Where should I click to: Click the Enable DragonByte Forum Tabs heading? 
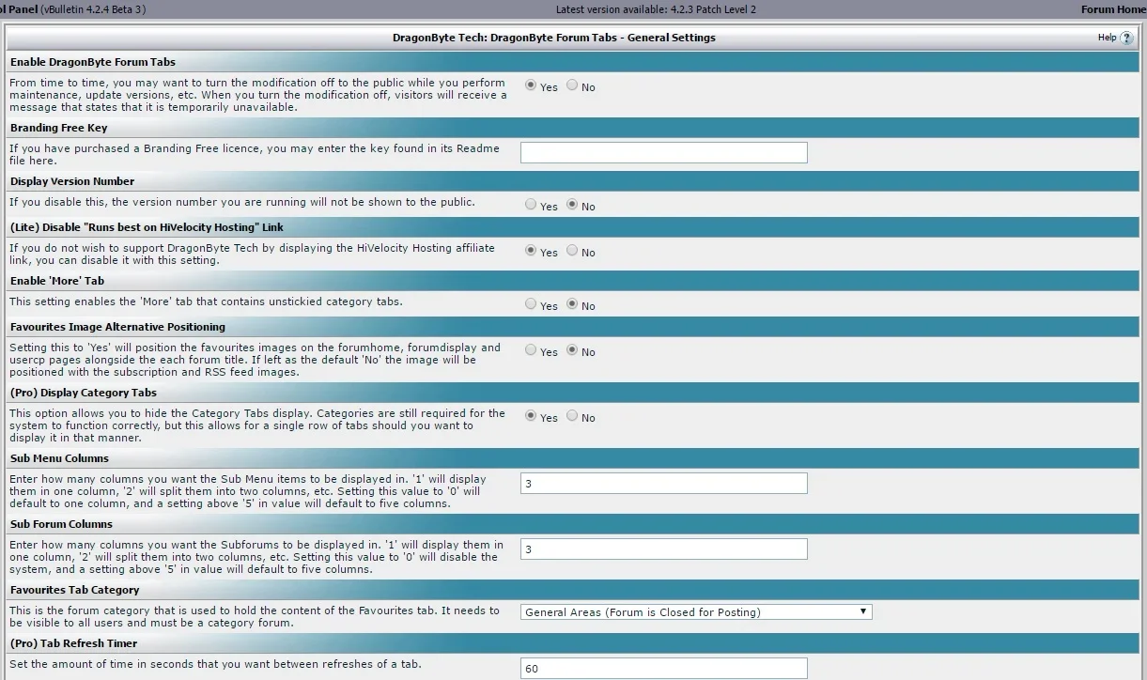(93, 62)
